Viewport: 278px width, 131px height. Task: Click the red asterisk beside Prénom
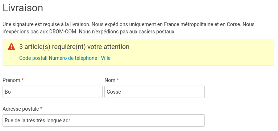tap(22, 80)
